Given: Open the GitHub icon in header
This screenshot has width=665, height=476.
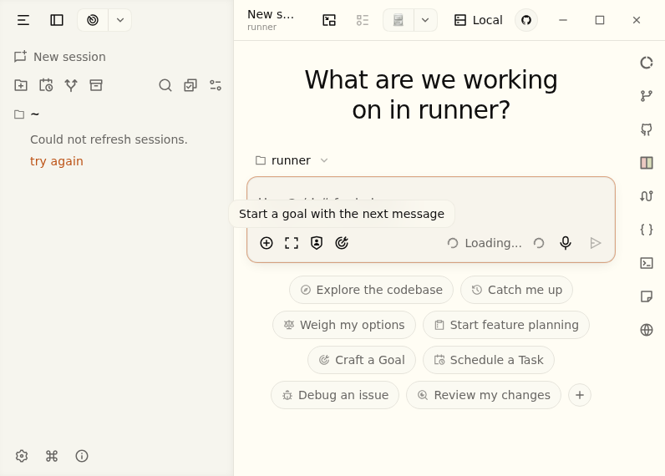Looking at the screenshot, I should [x=526, y=20].
